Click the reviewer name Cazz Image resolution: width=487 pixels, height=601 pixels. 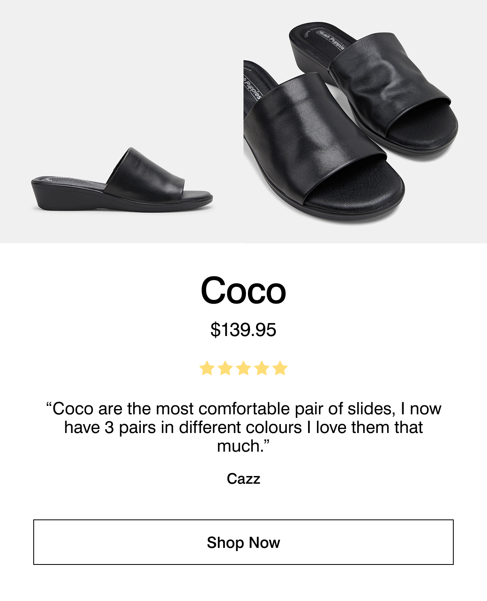pos(243,479)
